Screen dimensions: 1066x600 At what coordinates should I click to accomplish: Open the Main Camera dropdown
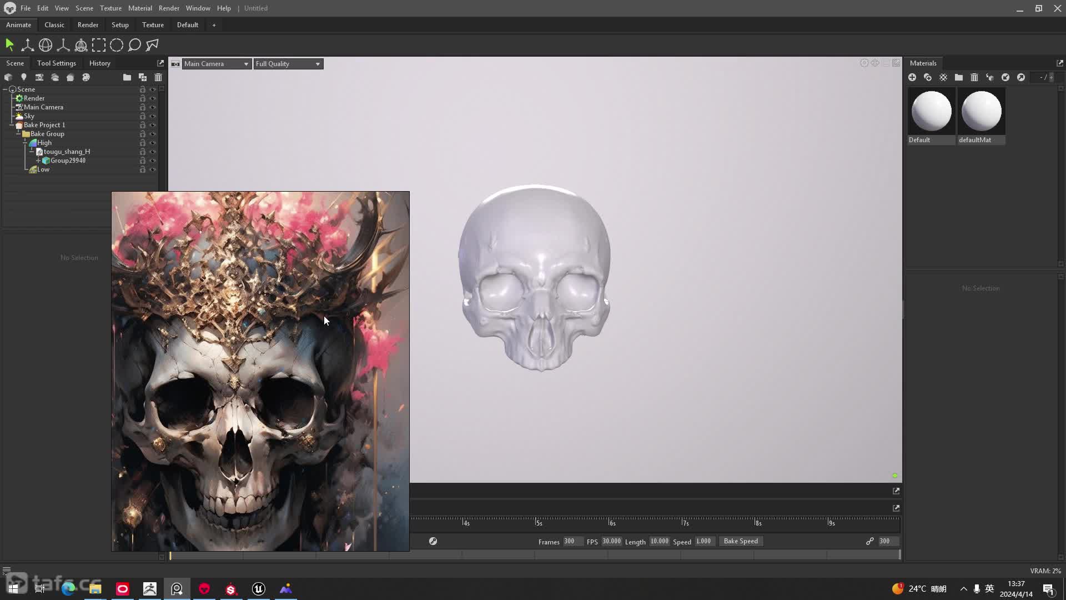[217, 64]
